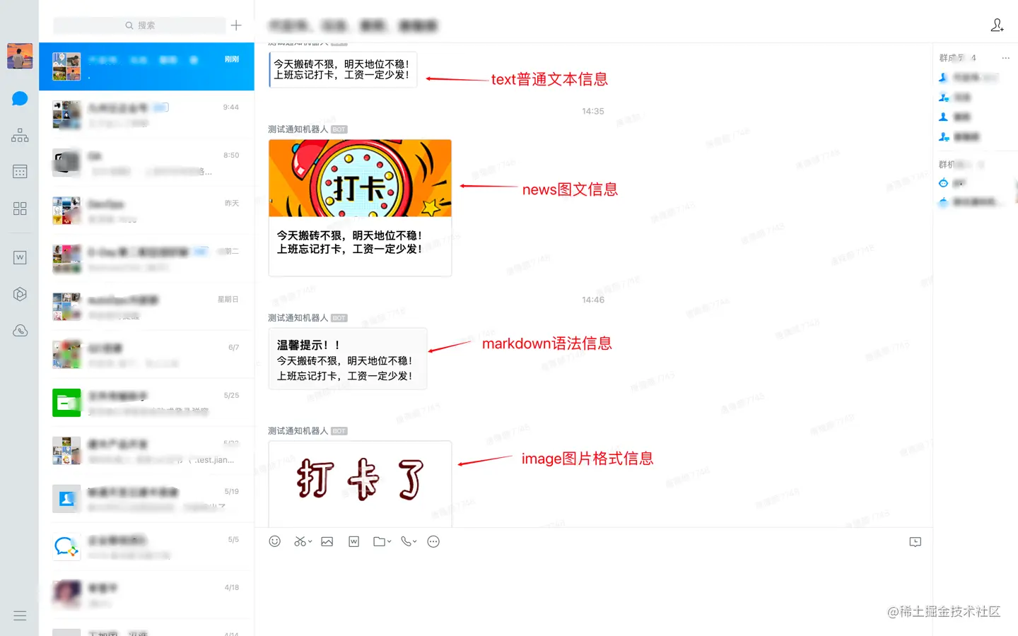Open group members more-options ellipsis

[1006, 58]
